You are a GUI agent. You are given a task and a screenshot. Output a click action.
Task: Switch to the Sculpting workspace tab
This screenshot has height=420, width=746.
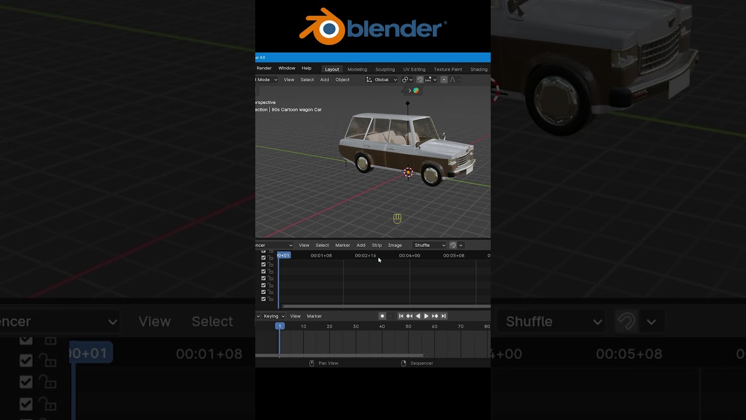click(x=385, y=69)
